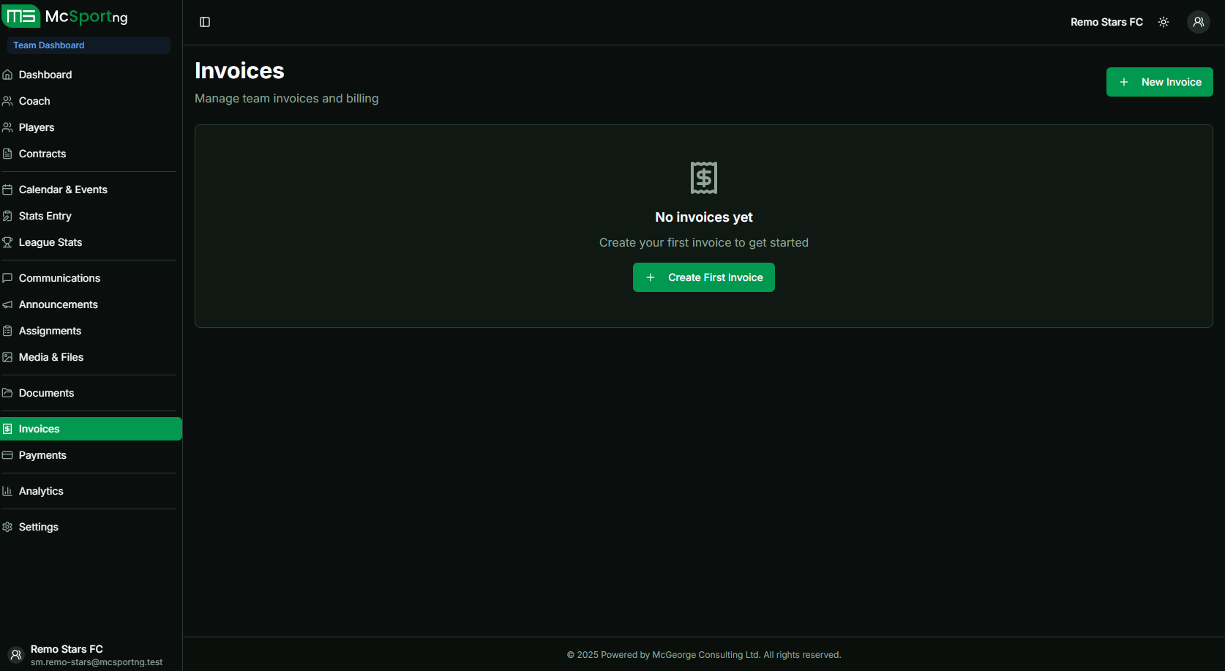
Task: Click the Announcements megaphone icon
Action: pos(7,304)
